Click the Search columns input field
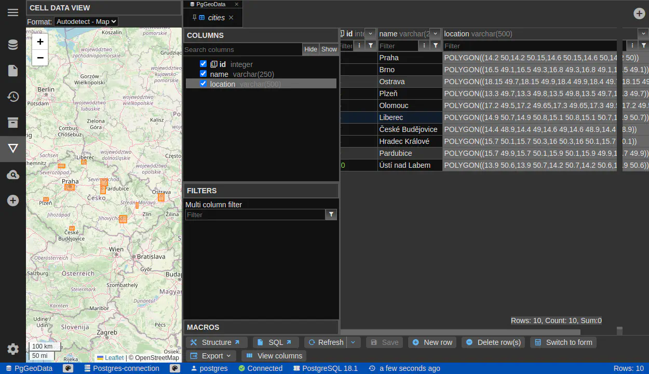This screenshot has height=374, width=649. point(242,49)
